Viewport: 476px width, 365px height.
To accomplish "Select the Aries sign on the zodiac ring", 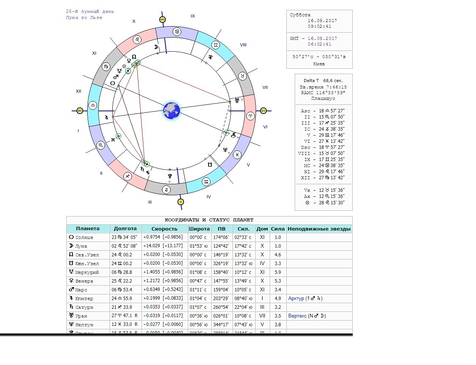I will click(x=250, y=115).
